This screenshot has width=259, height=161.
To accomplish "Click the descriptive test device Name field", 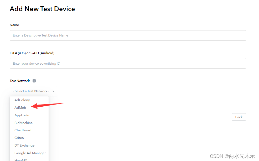I will pos(128,35).
